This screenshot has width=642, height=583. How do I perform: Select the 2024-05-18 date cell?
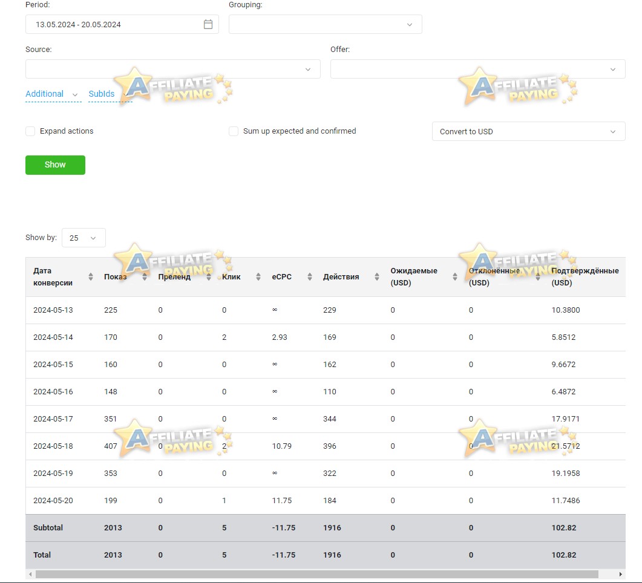pyautogui.click(x=53, y=446)
